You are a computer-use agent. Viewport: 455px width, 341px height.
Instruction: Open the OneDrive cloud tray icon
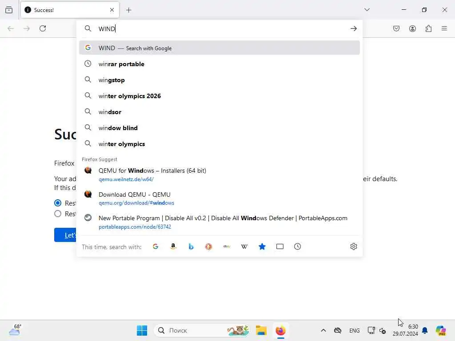pos(338,330)
